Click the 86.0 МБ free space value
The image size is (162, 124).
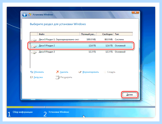tap(108, 39)
